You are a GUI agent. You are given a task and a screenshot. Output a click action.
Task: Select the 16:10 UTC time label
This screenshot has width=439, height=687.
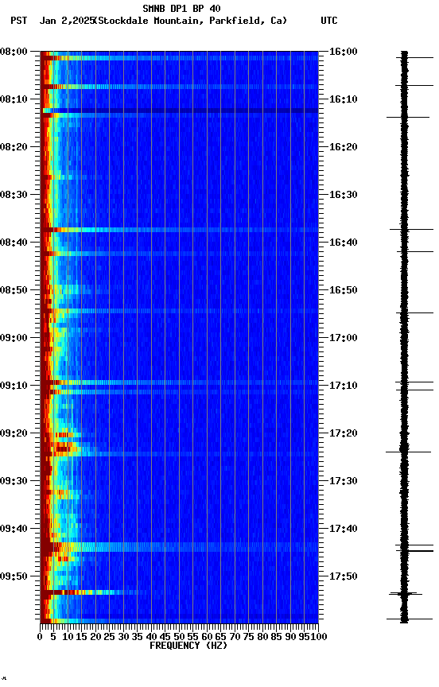[343, 99]
